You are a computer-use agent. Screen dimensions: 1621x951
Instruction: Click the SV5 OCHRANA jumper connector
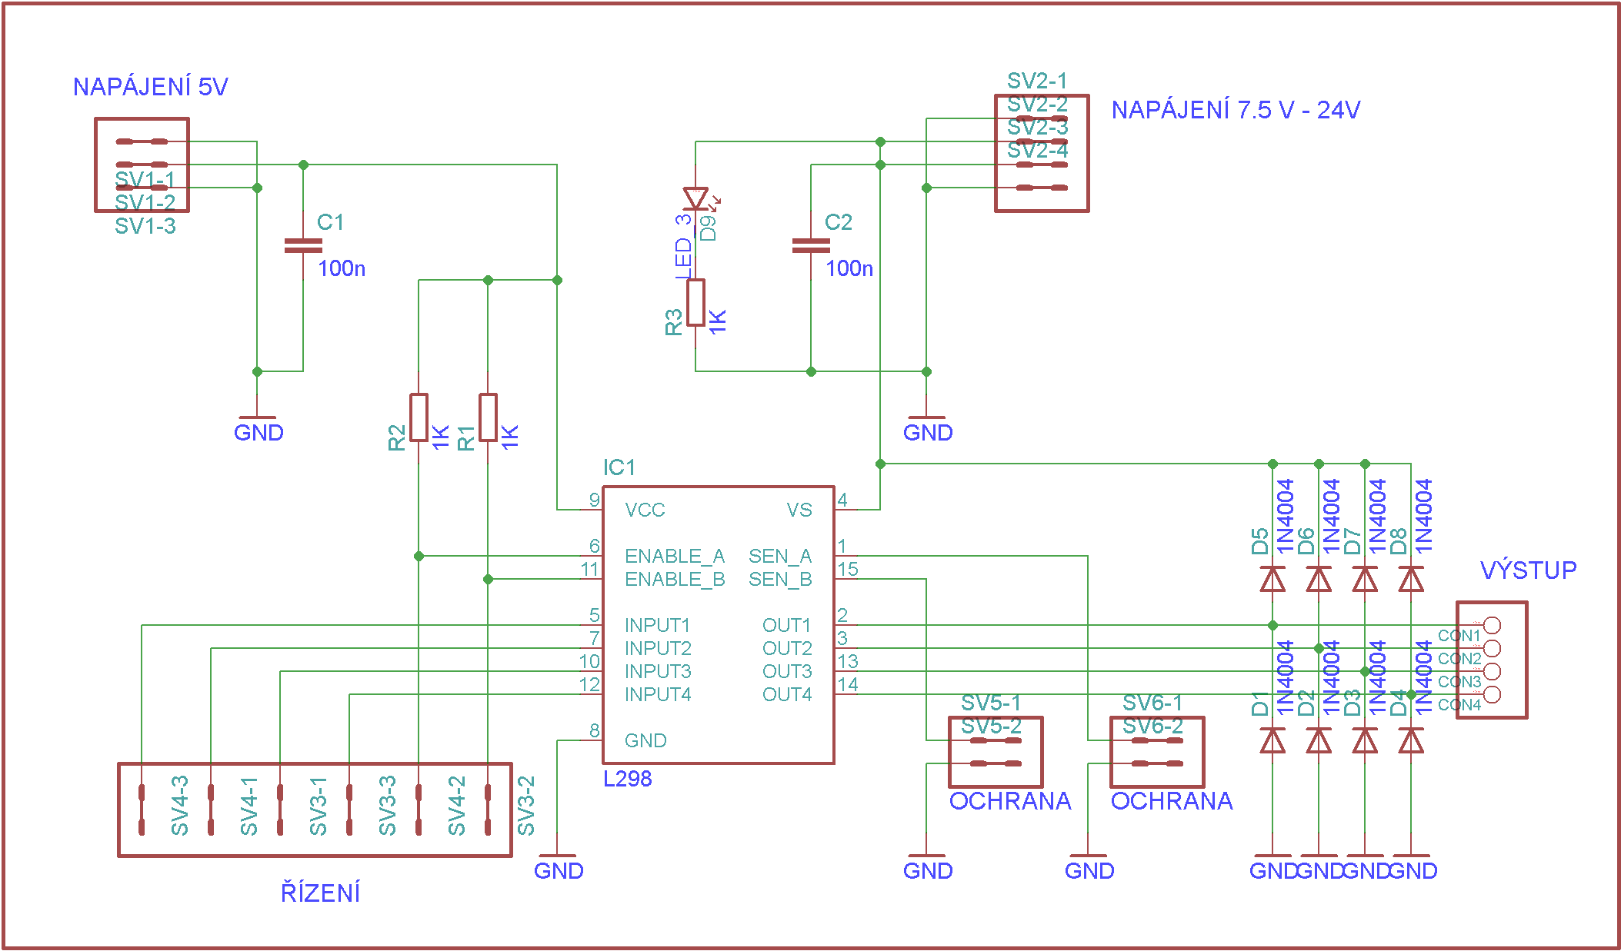click(x=996, y=752)
